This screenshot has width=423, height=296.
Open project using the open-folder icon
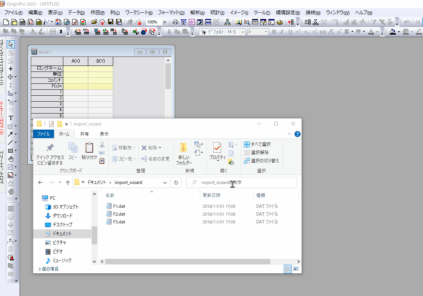[x=94, y=22]
